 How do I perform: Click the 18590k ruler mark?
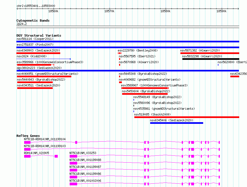(221, 11)
